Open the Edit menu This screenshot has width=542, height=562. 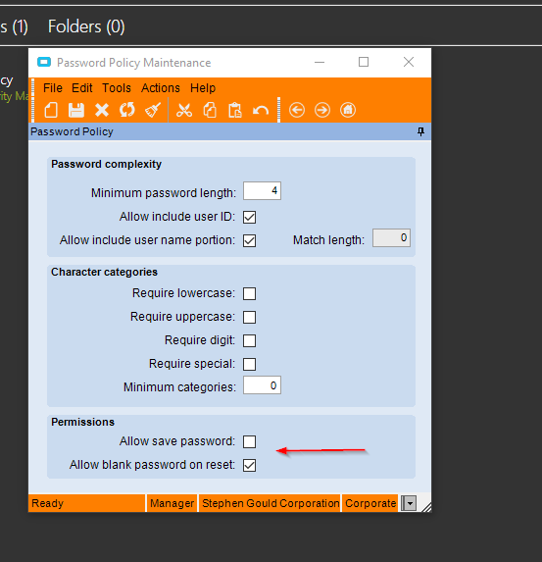point(82,88)
